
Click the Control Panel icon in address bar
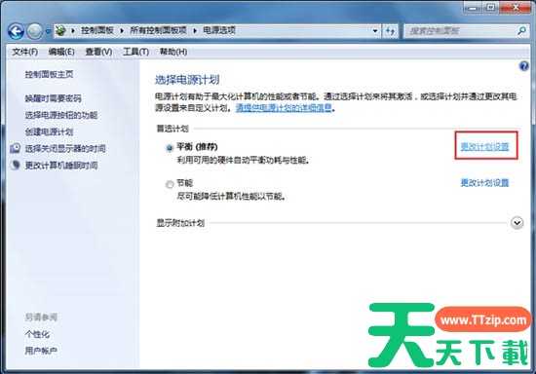[60, 31]
